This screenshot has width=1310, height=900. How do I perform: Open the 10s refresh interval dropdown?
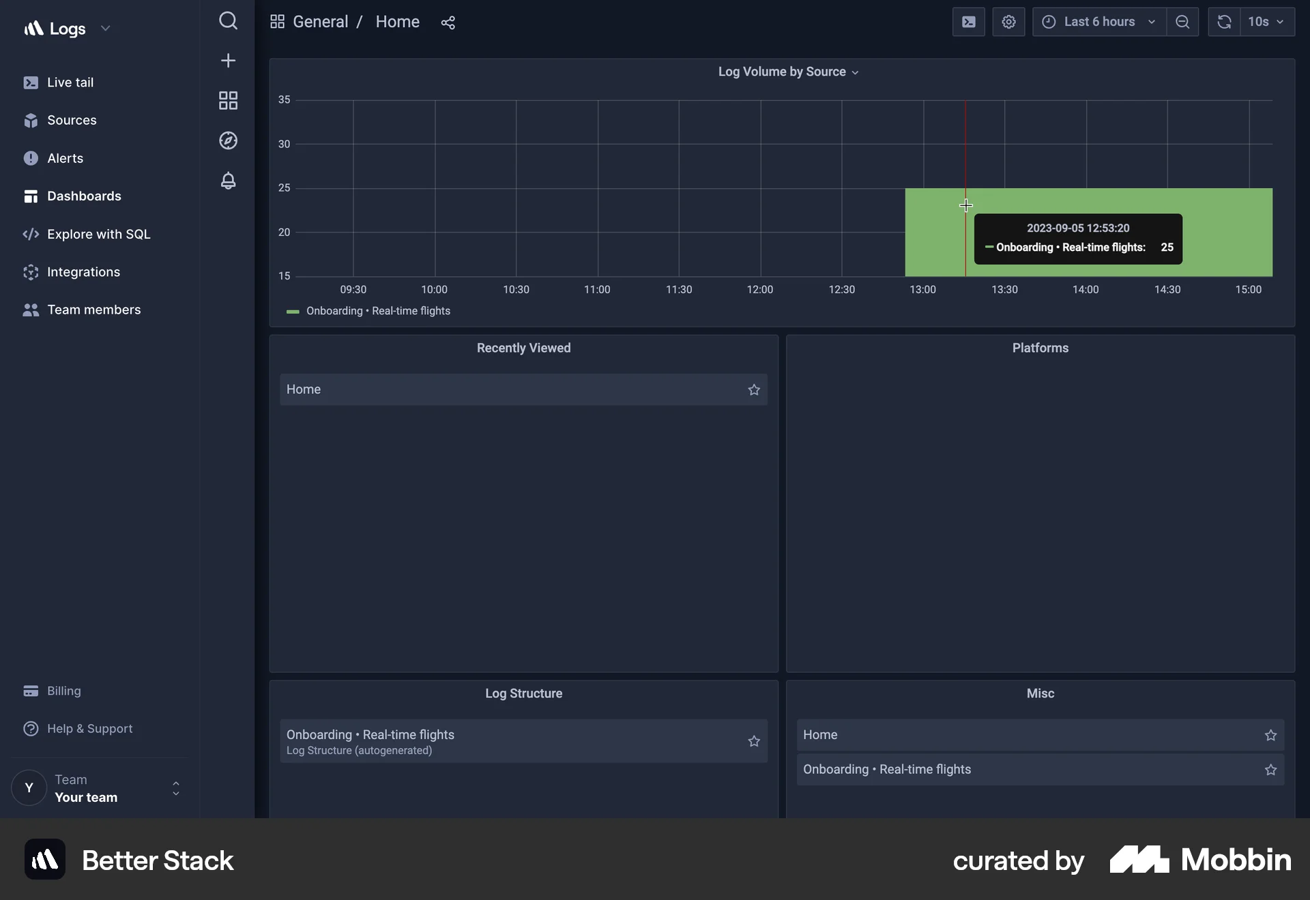tap(1266, 22)
